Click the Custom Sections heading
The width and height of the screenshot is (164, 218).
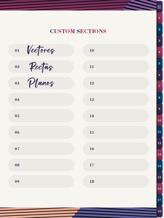pos(78,31)
